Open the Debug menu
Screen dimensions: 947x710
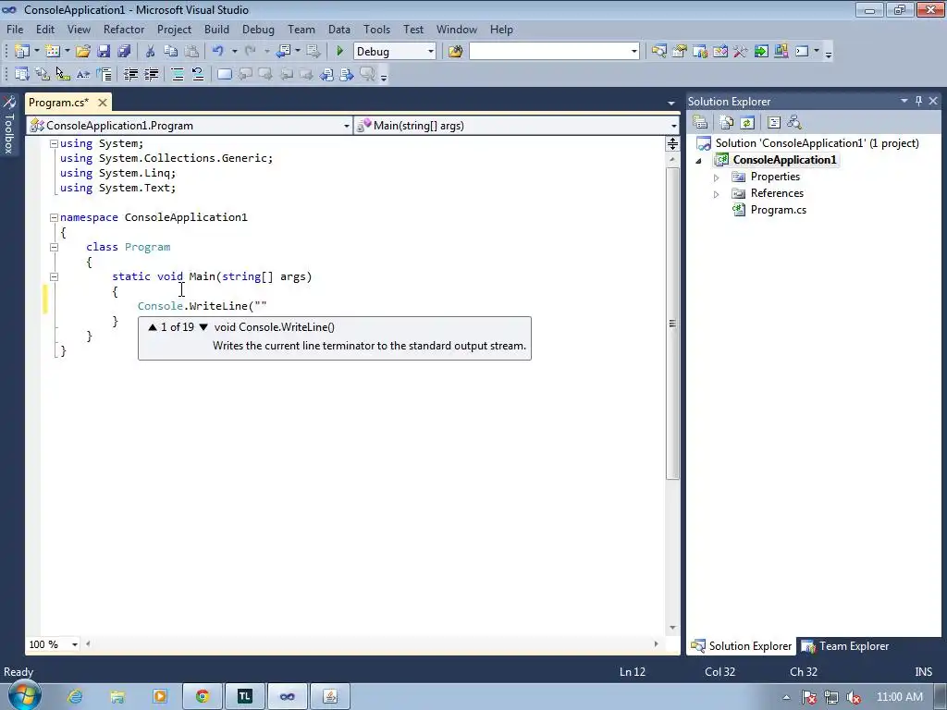click(258, 29)
